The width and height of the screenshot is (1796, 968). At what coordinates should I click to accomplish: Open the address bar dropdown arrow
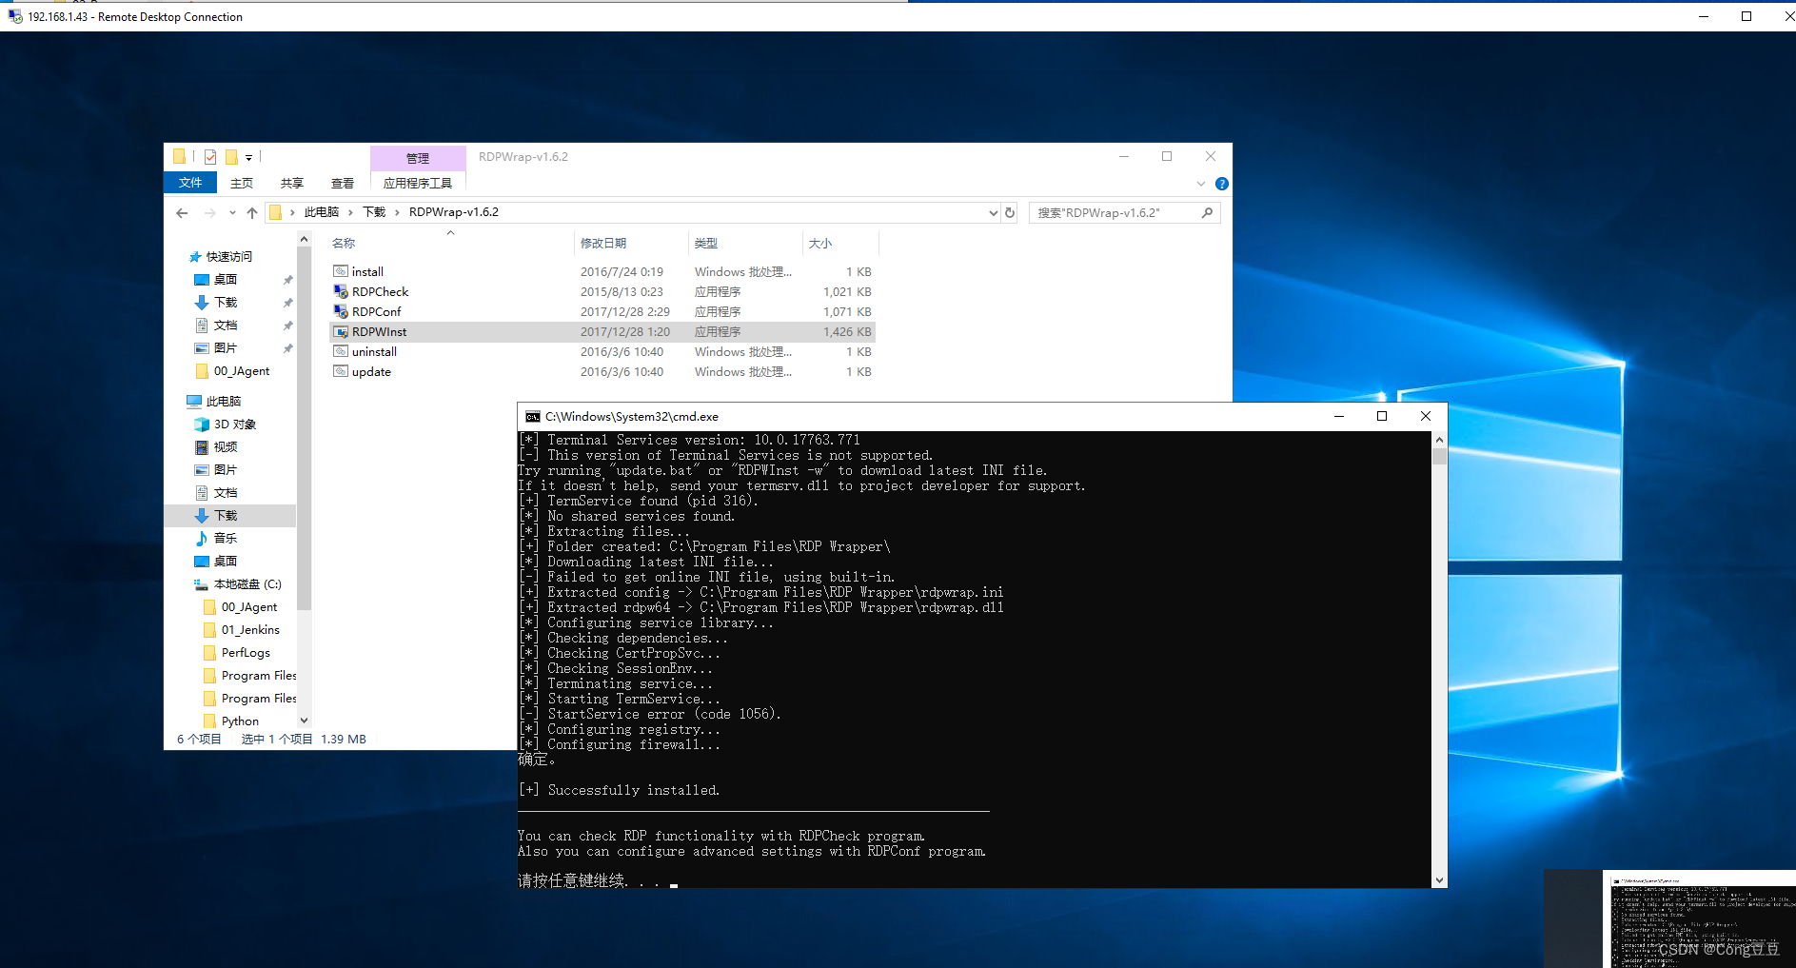[993, 212]
